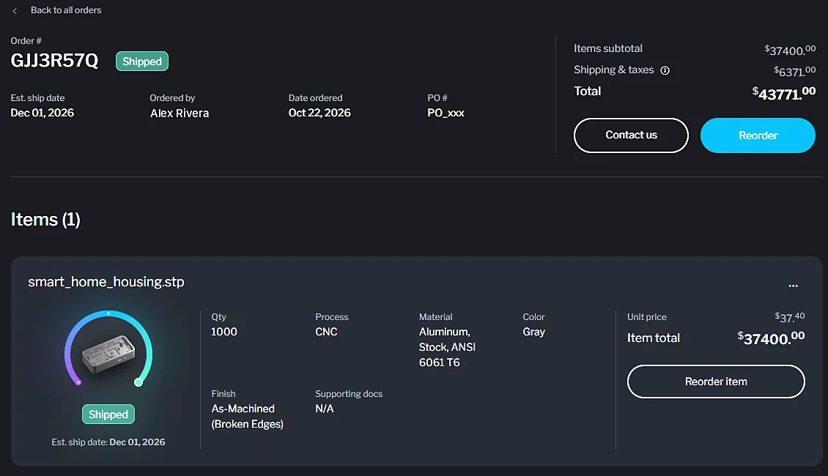Click the orderer name Alex Rivera
The image size is (828, 476).
click(x=180, y=113)
